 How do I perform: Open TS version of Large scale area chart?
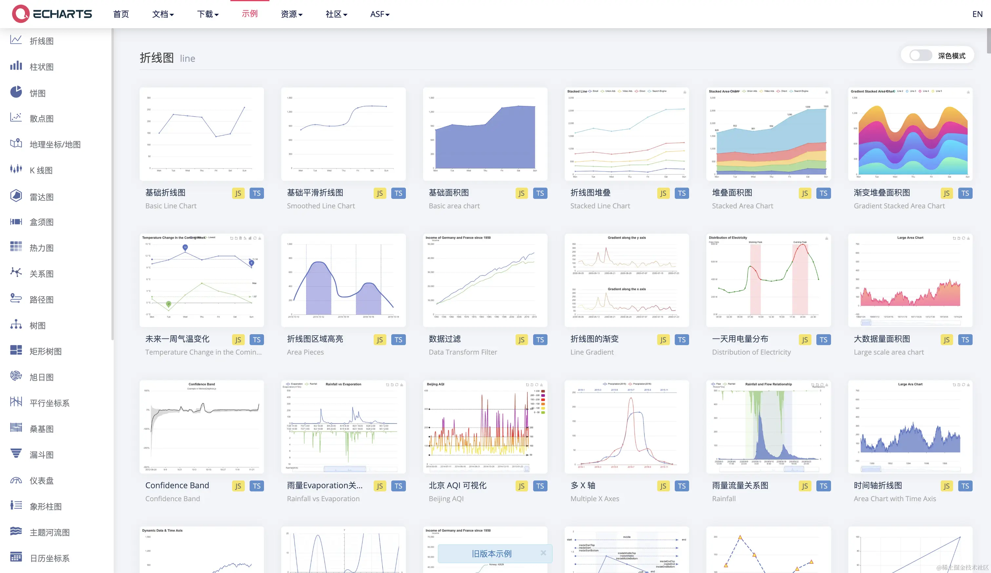(x=965, y=339)
